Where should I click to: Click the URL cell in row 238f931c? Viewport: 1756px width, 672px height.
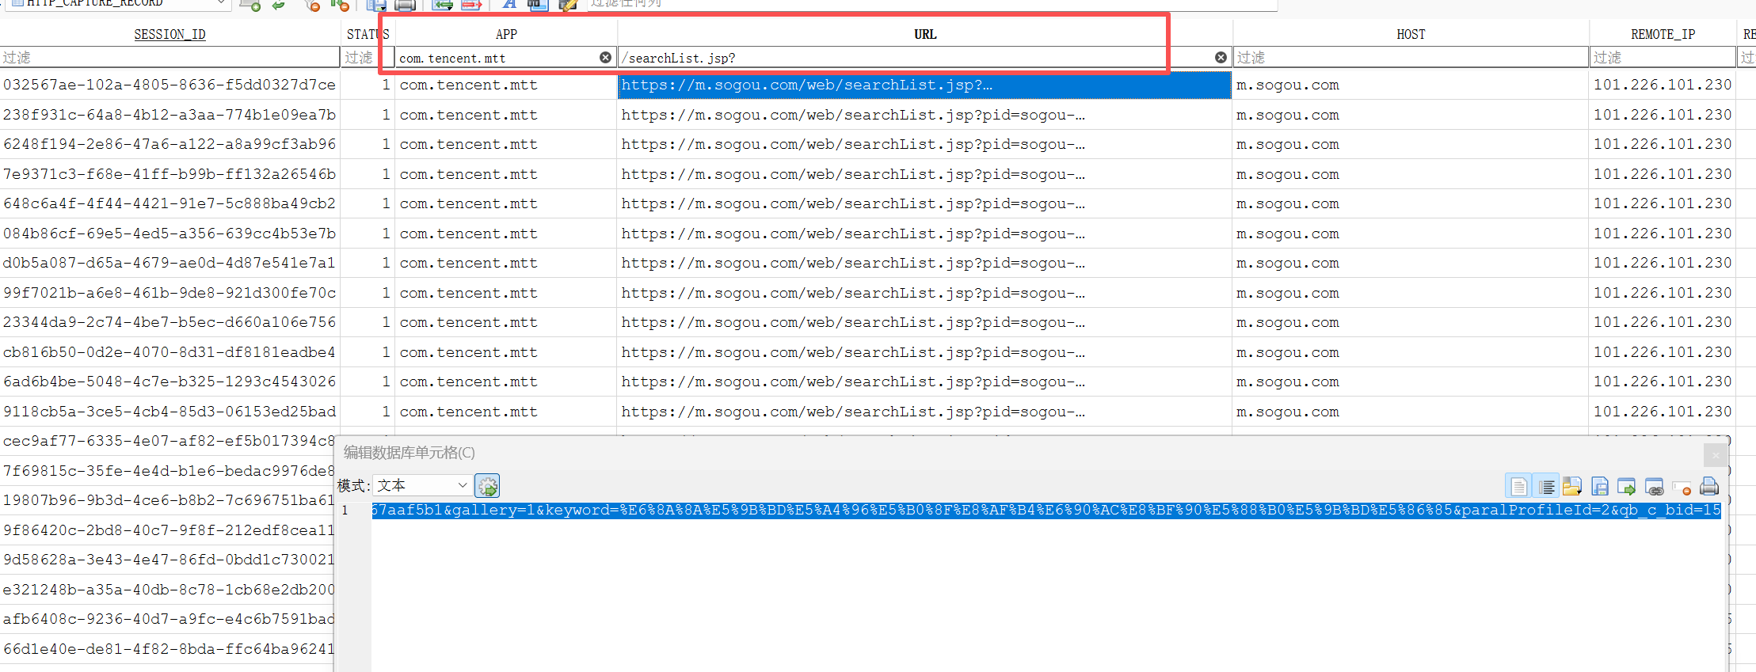click(x=924, y=115)
